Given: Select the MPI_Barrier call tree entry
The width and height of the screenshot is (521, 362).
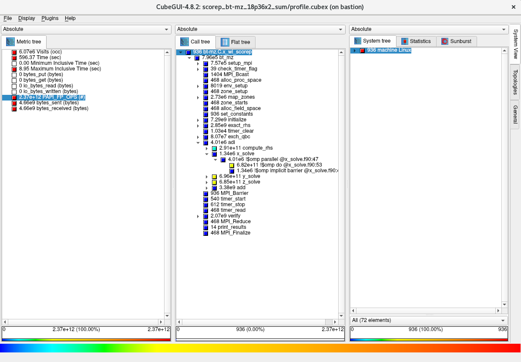Looking at the screenshot, I should [x=229, y=193].
